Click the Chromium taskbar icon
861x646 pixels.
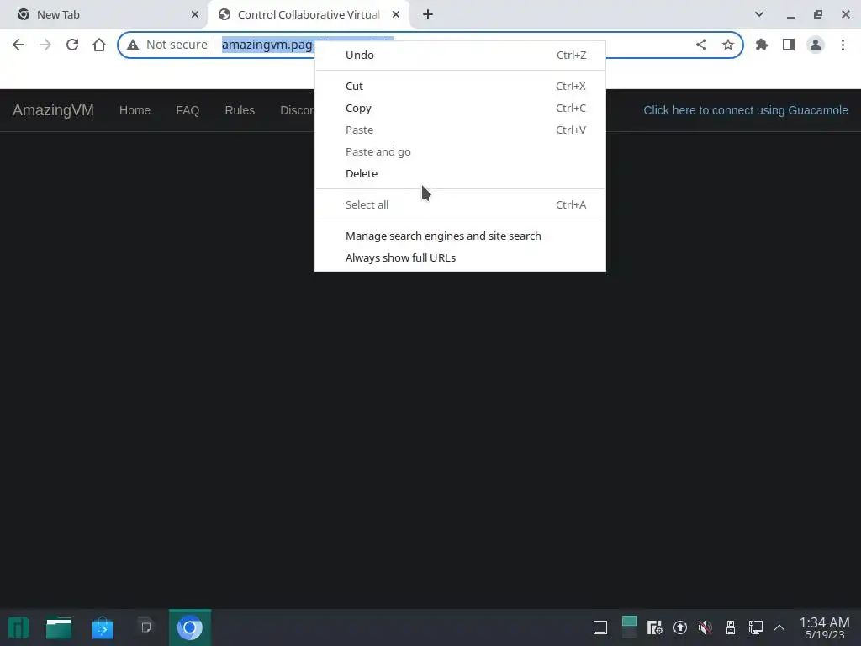point(189,627)
